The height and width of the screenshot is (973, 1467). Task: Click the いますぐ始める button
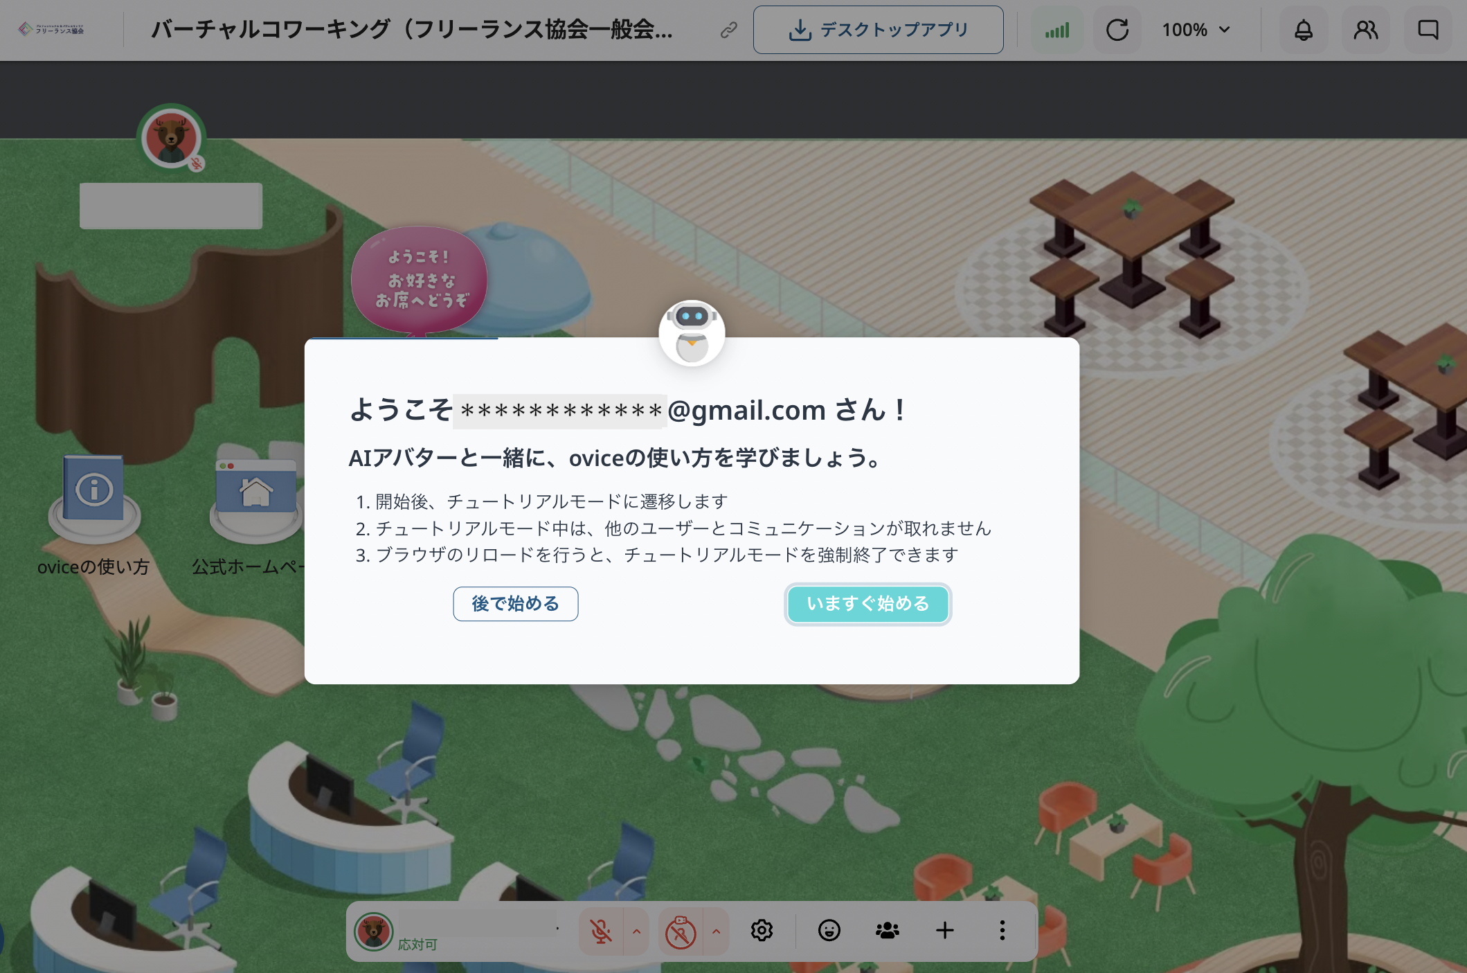[x=867, y=604]
